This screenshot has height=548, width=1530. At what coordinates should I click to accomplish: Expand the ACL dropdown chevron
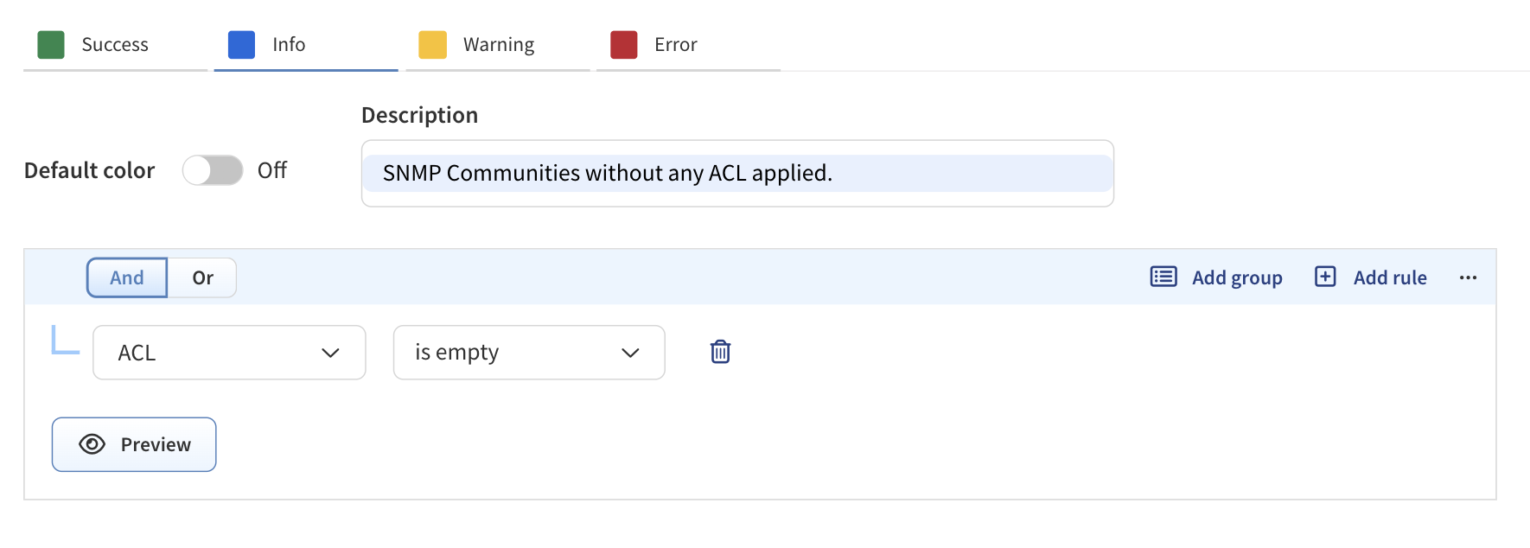[x=330, y=353]
